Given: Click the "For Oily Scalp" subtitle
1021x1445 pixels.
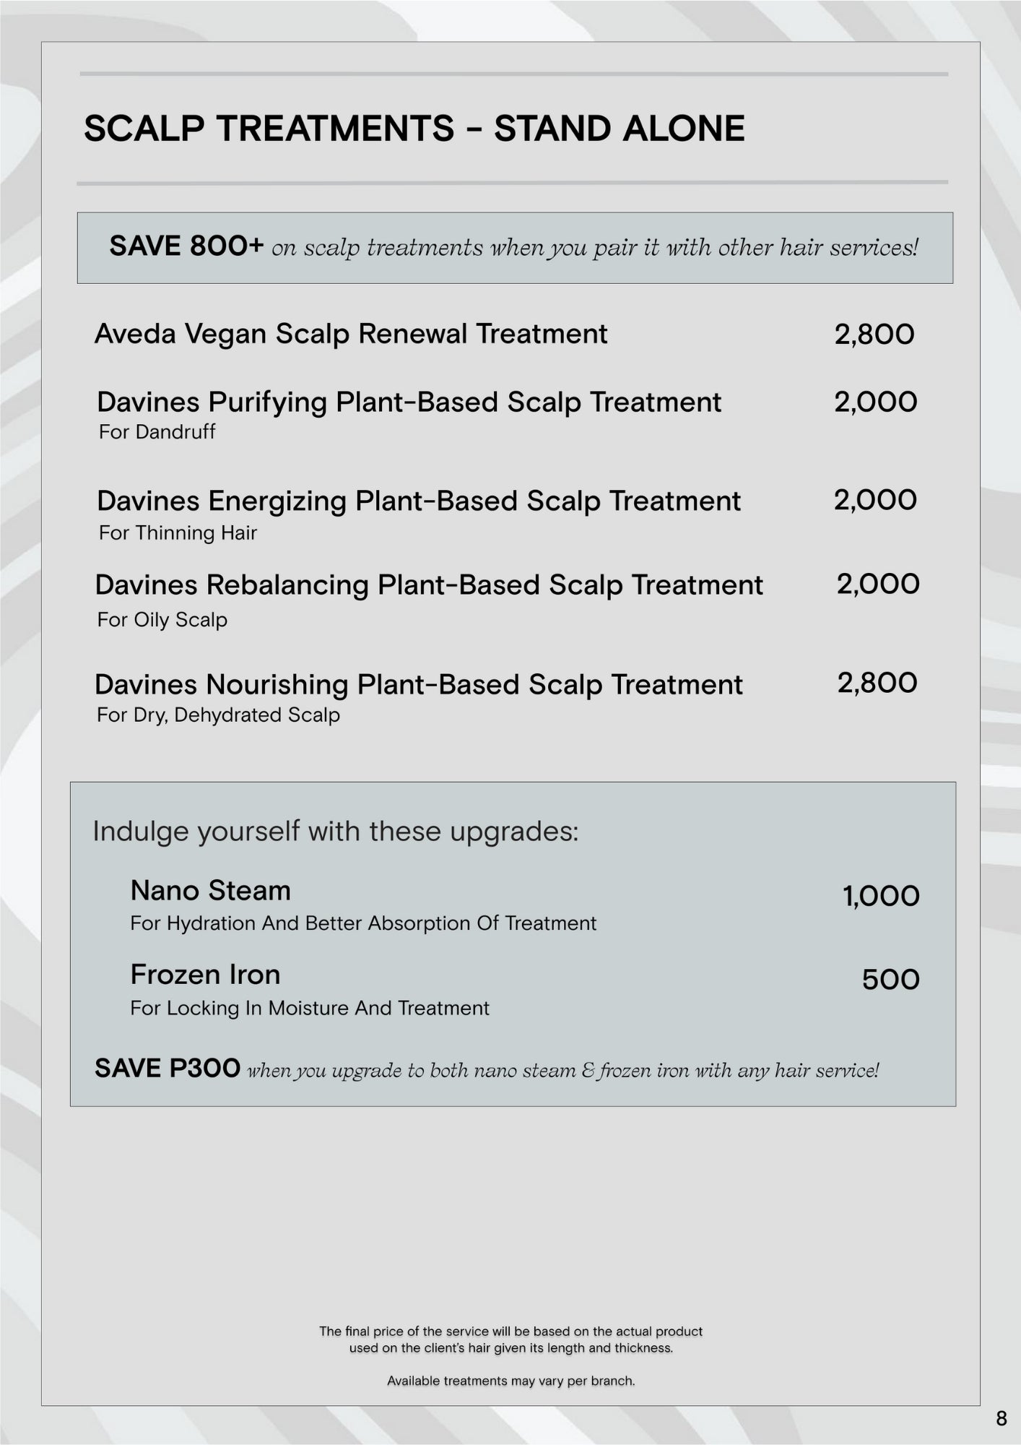Looking at the screenshot, I should 162,620.
